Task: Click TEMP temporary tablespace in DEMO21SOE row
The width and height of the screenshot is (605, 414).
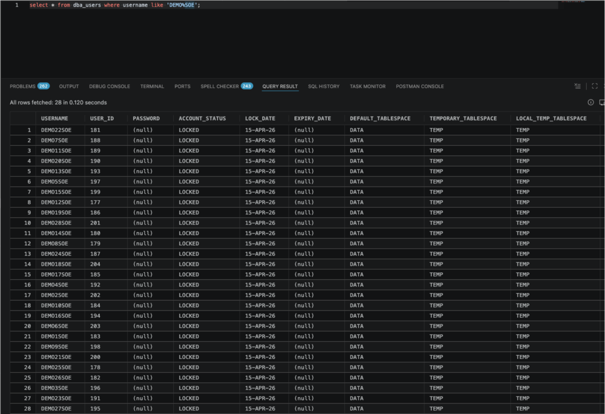Action: coord(467,357)
